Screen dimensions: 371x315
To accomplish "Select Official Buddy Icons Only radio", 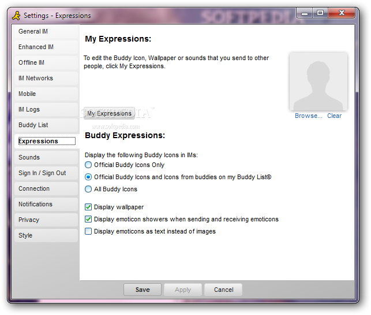I will point(88,165).
